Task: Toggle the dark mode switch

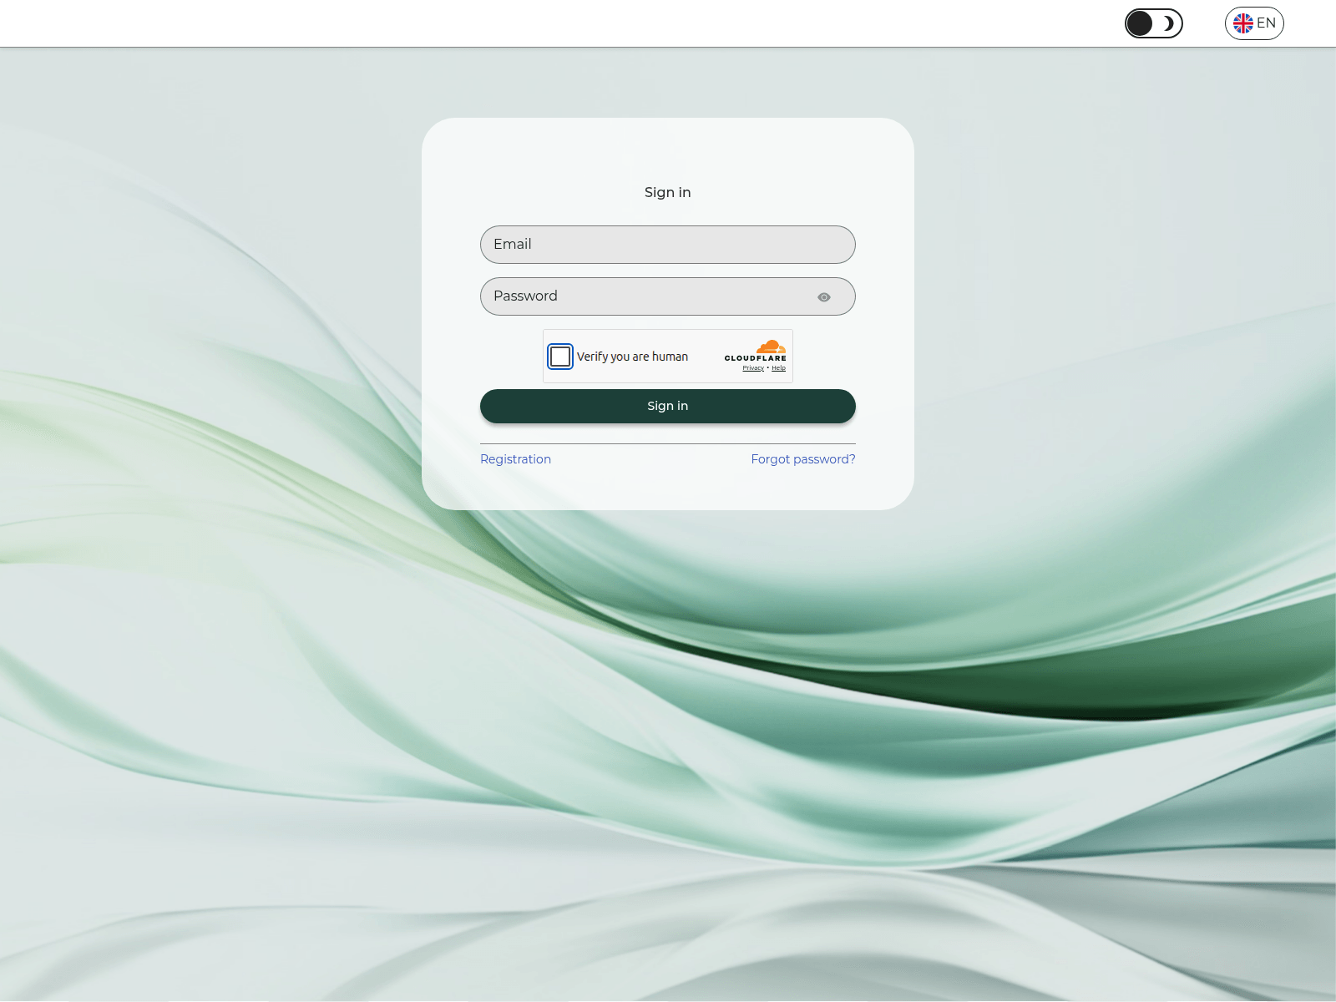Action: coord(1153,23)
